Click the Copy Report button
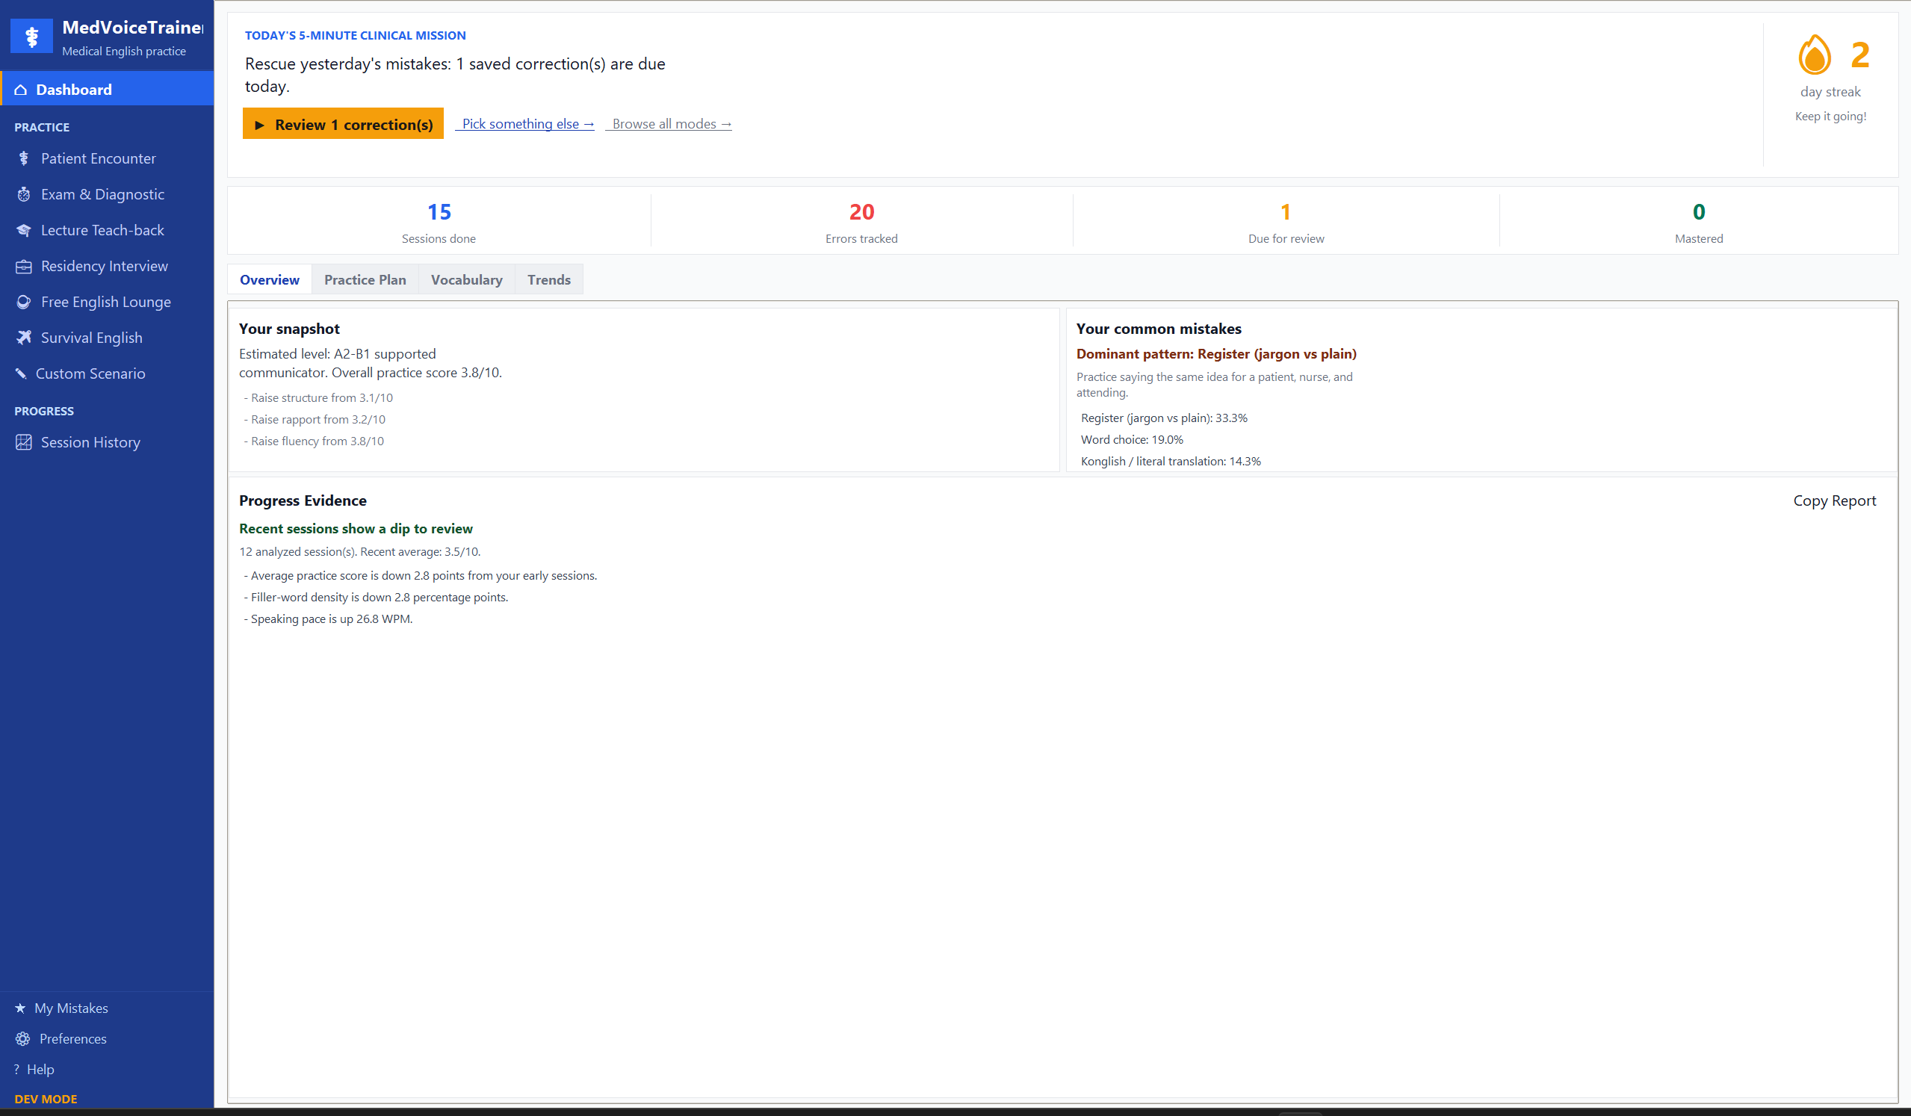1911x1116 pixels. pos(1833,500)
